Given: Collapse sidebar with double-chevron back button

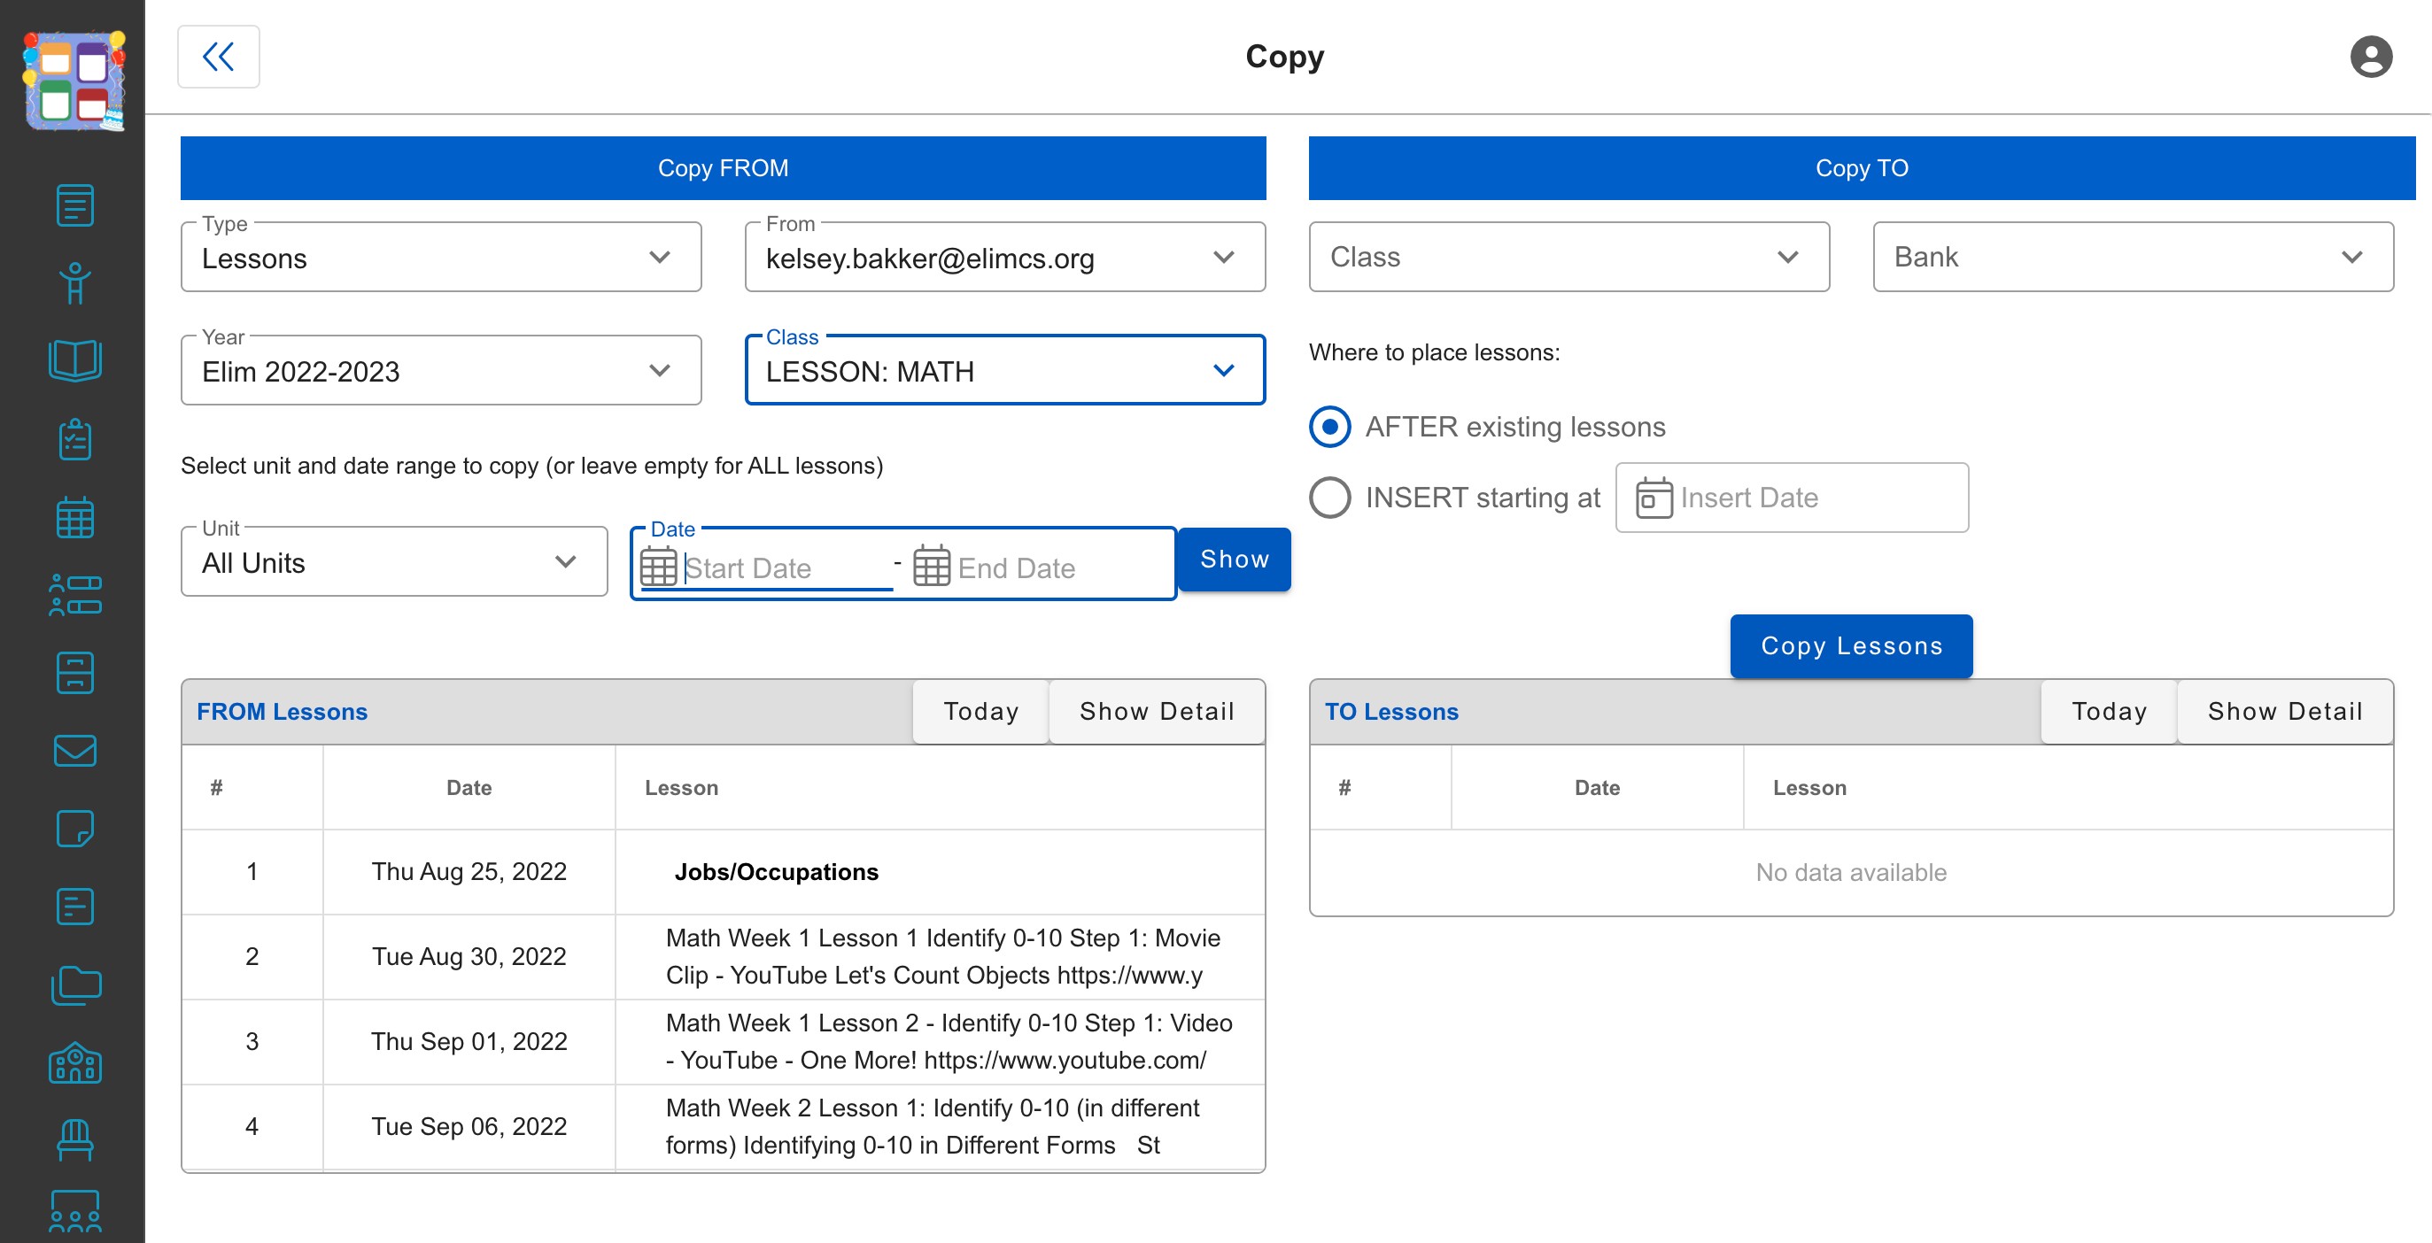Looking at the screenshot, I should point(219,57).
